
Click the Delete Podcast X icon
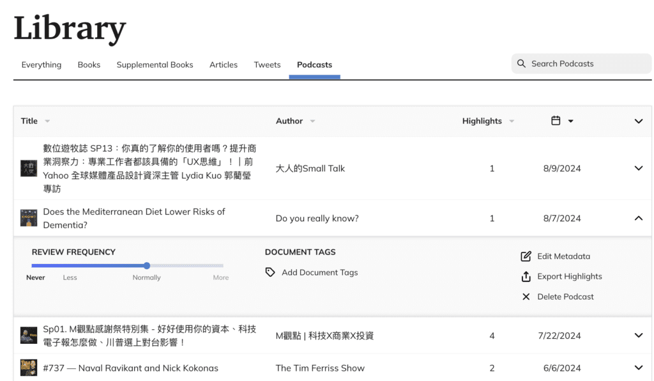coord(526,297)
